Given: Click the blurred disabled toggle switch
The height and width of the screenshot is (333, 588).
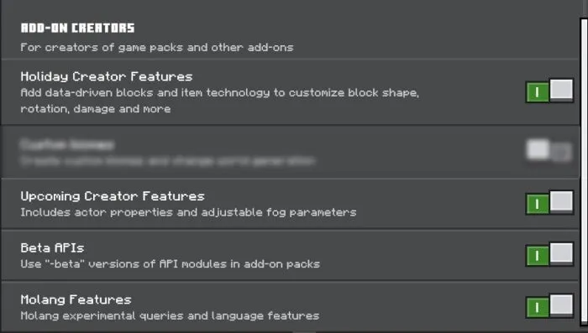Looking at the screenshot, I should [x=549, y=151].
